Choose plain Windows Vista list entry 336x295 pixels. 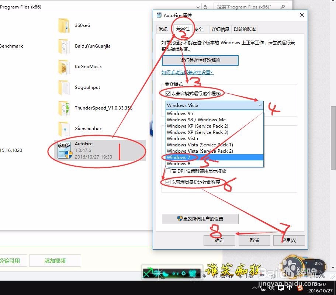[215, 138]
